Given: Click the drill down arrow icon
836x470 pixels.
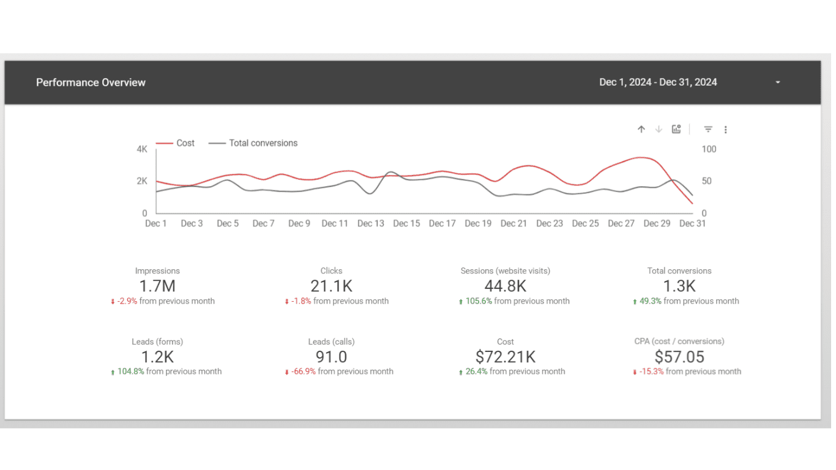Looking at the screenshot, I should pos(659,129).
